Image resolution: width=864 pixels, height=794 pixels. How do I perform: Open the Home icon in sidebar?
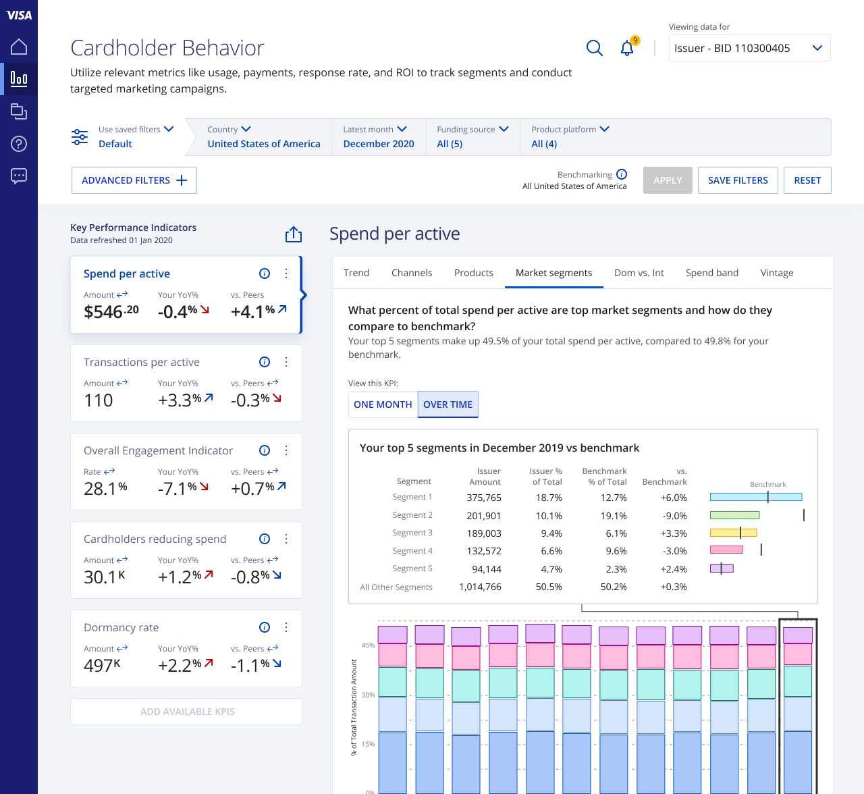coord(19,47)
